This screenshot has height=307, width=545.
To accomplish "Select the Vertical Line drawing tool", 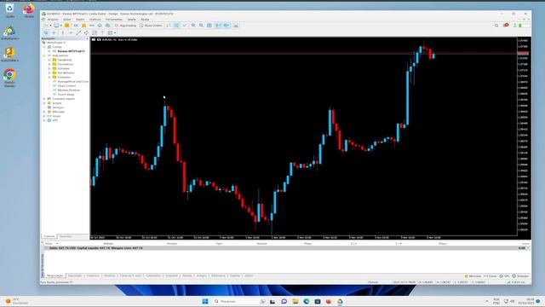I will 63,32.
